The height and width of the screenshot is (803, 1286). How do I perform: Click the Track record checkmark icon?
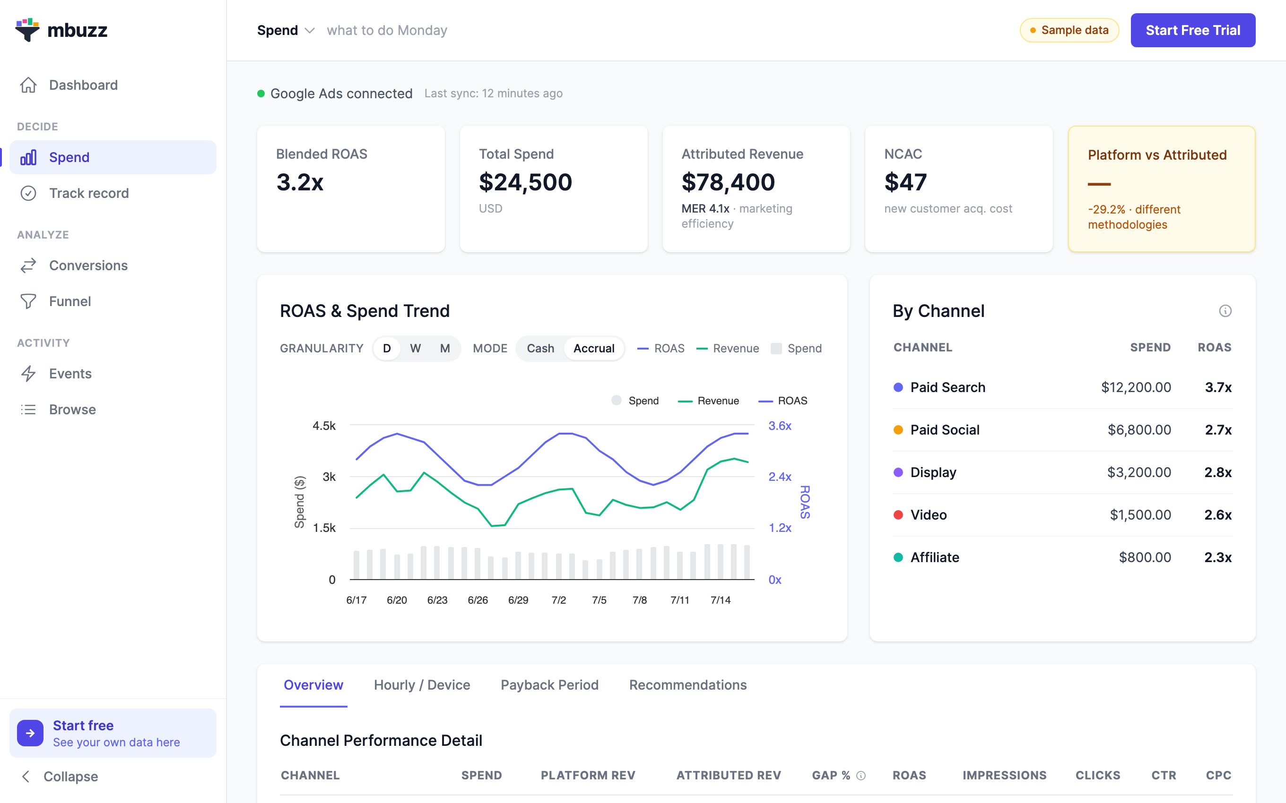(28, 193)
